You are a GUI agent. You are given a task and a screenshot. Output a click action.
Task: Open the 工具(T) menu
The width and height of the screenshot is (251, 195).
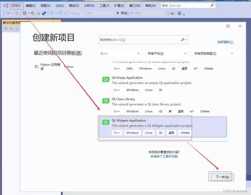(104, 6)
